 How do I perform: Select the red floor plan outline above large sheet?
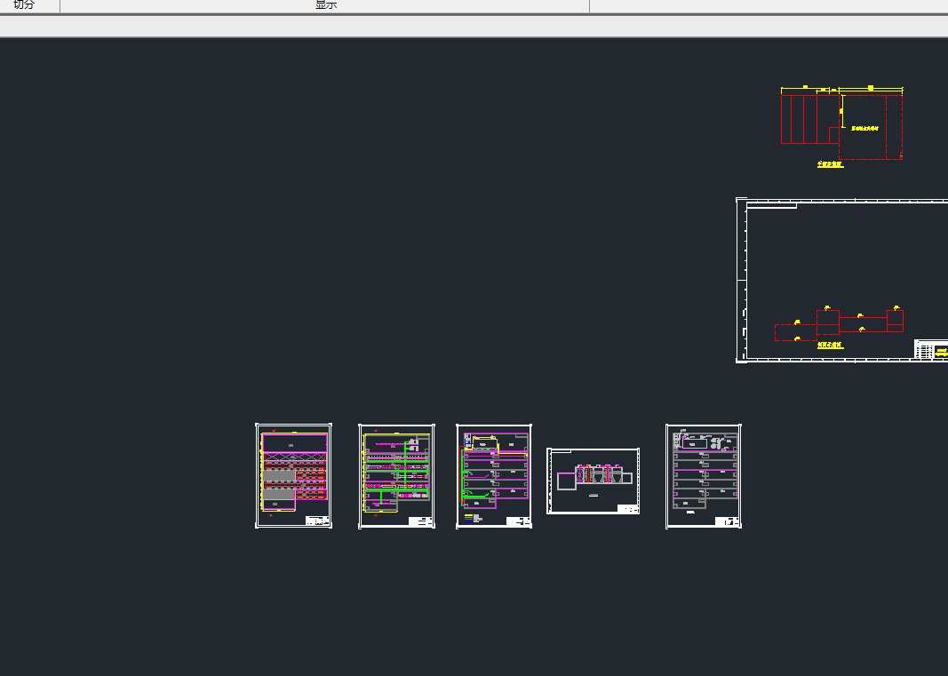[841, 126]
